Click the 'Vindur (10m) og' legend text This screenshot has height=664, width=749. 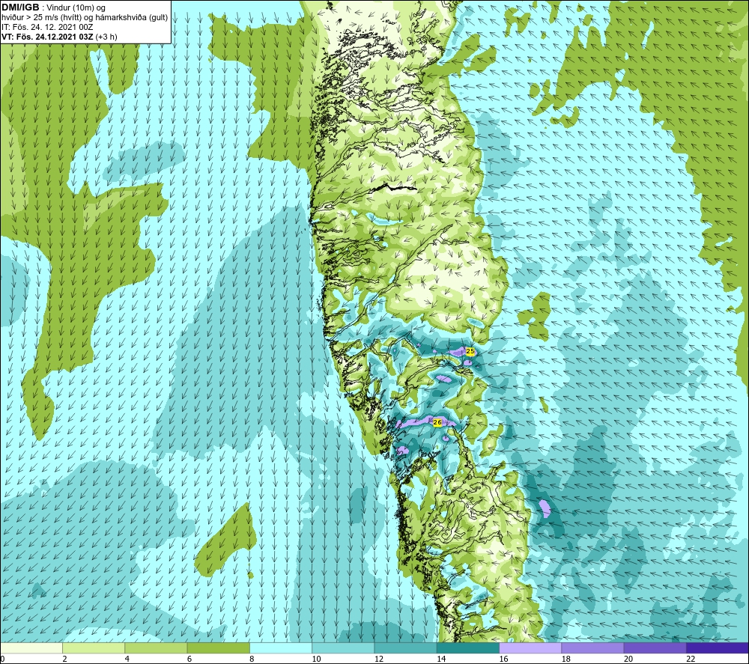[x=76, y=8]
